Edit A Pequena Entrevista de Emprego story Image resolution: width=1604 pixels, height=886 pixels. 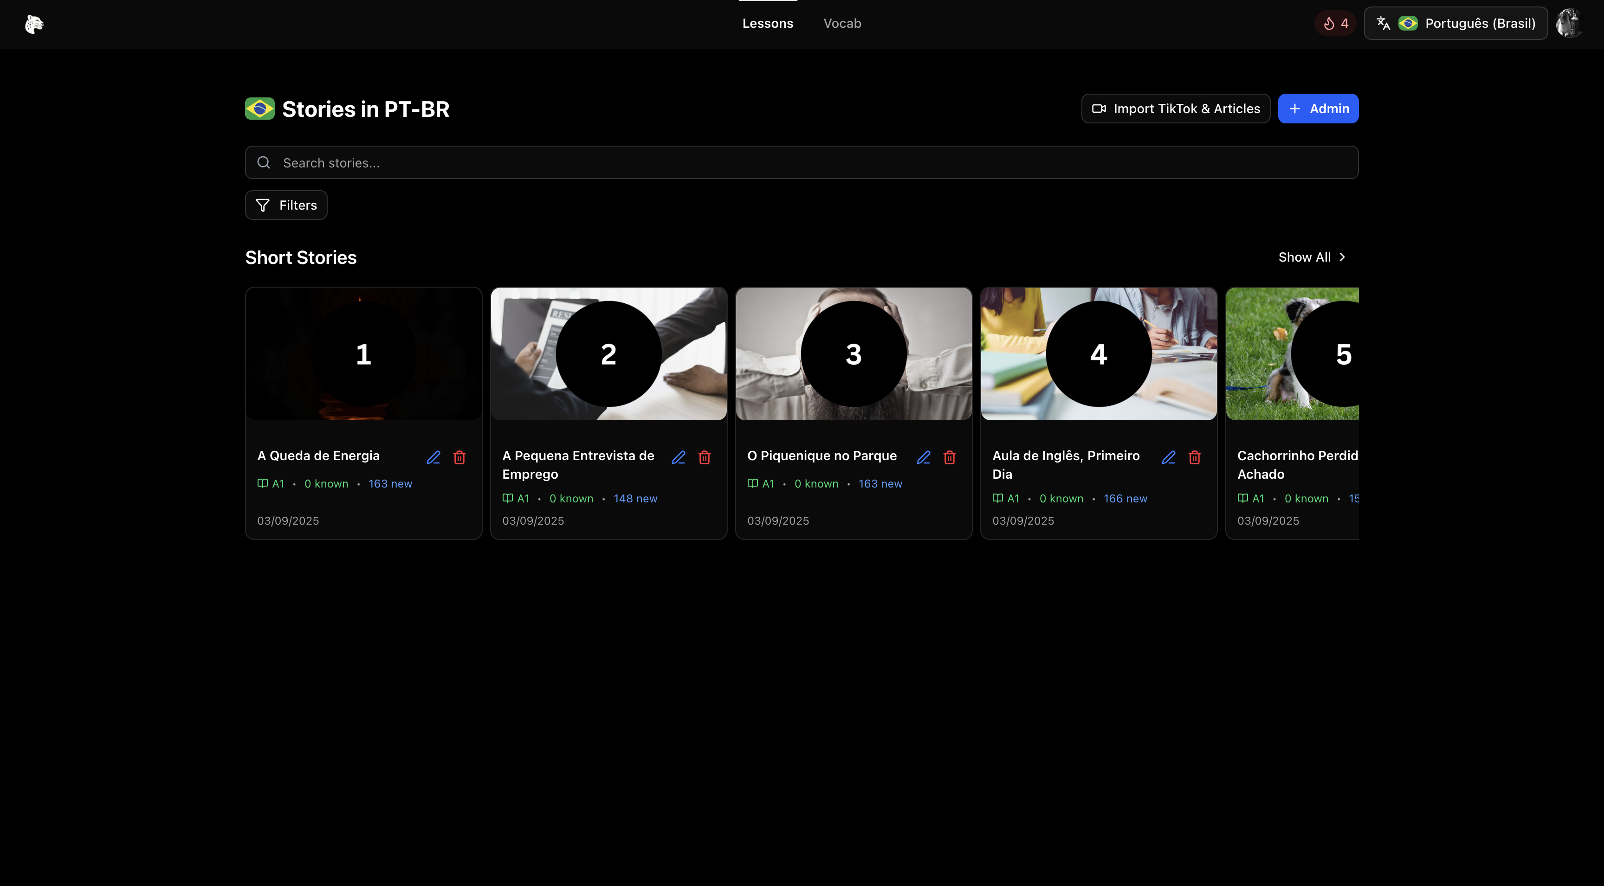(678, 457)
